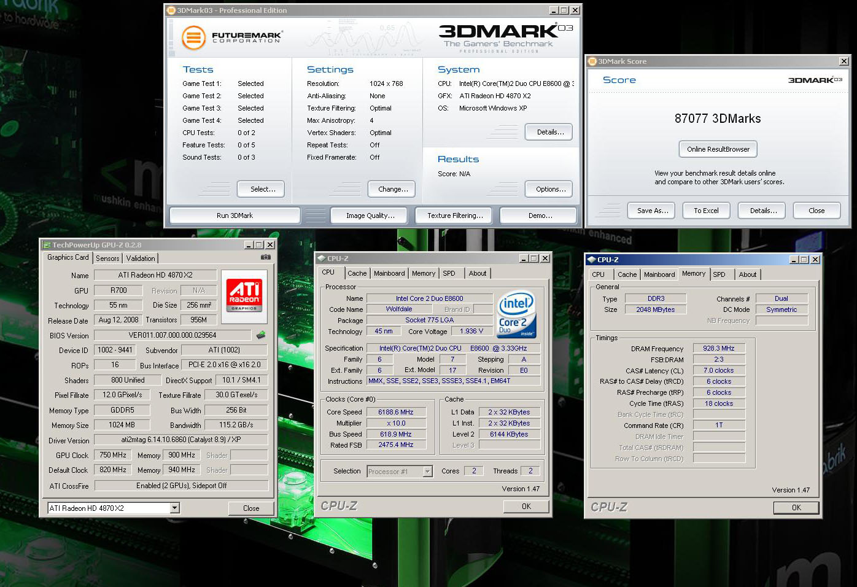This screenshot has width=857, height=587.
Task: Click the Core Voltage value 1.936 V
Action: (x=471, y=331)
